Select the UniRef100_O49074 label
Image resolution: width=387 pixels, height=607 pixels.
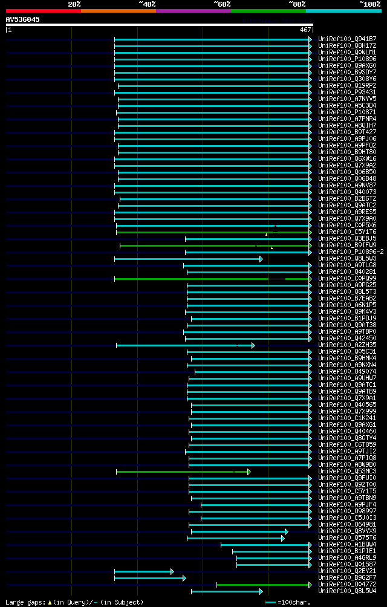point(347,372)
